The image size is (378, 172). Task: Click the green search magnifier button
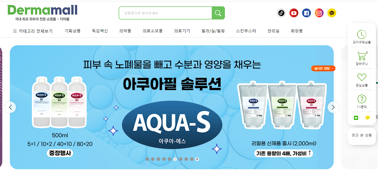[x=218, y=13]
